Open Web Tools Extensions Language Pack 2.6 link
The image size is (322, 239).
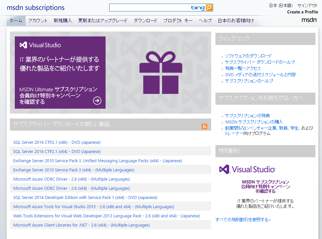pyautogui.click(x=107, y=216)
